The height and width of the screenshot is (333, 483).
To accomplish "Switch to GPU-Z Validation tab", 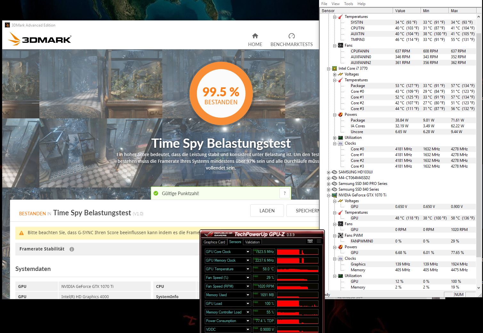I will click(253, 242).
